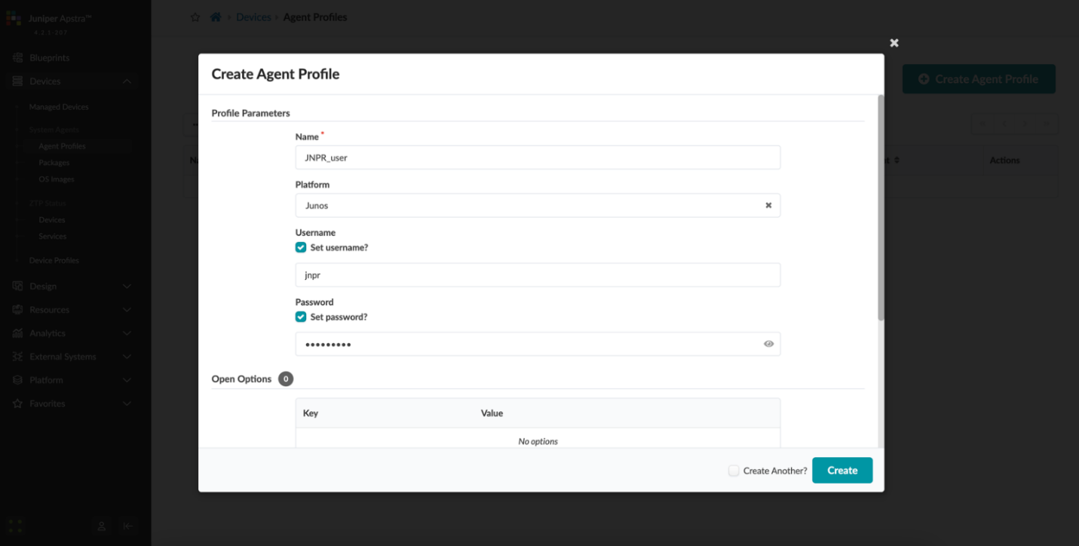Open Devices under ZTP Status
Screen dimensions: 1079x546
point(52,220)
